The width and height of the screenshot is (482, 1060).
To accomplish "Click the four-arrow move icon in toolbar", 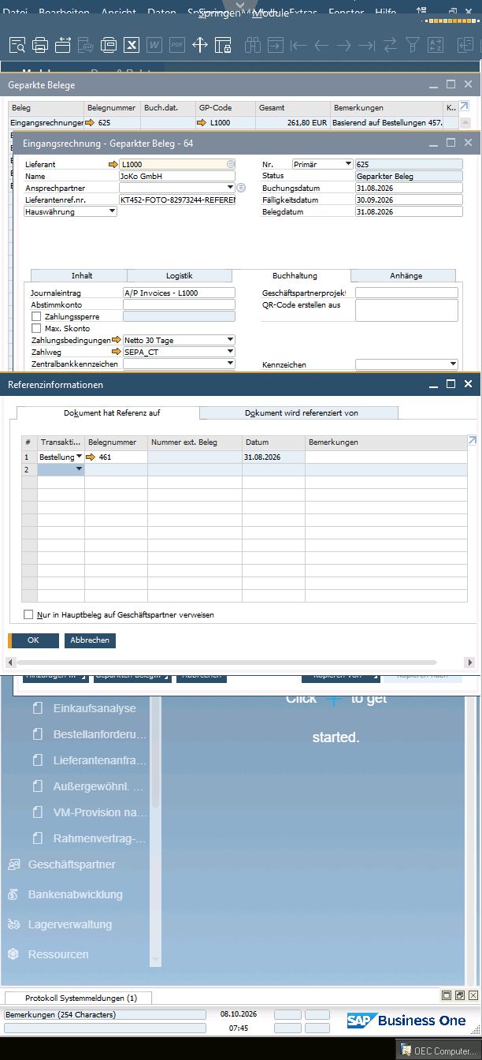I will click(200, 45).
